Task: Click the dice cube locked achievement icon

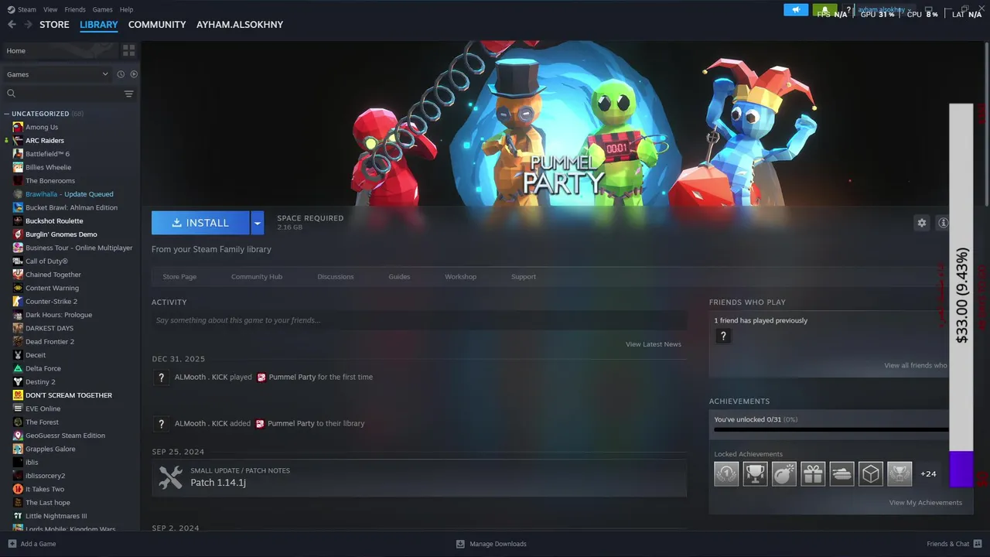Action: tap(871, 473)
